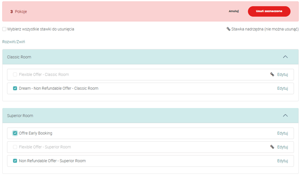301x176 pixels.
Task: Toggle 'Wybierz wszystkie stawki do usunięcia' checkbox
Action: tap(4, 29)
